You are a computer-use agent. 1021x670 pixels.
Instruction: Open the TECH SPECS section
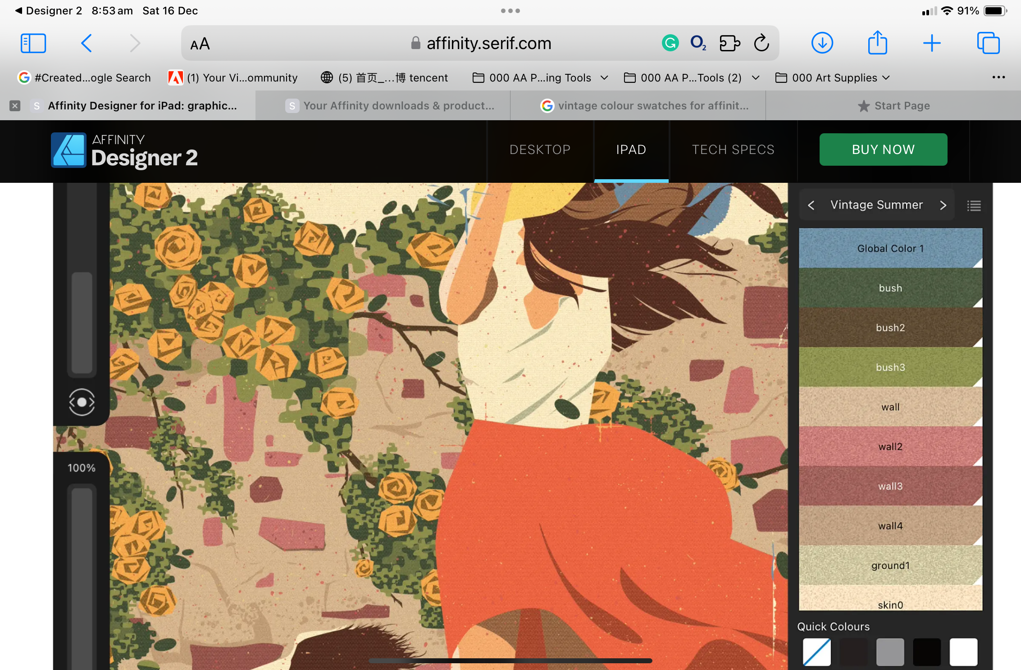[x=733, y=149]
